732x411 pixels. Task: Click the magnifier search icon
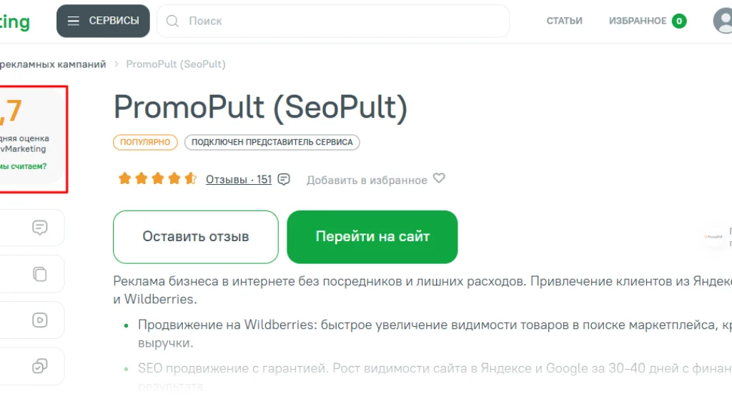point(172,21)
